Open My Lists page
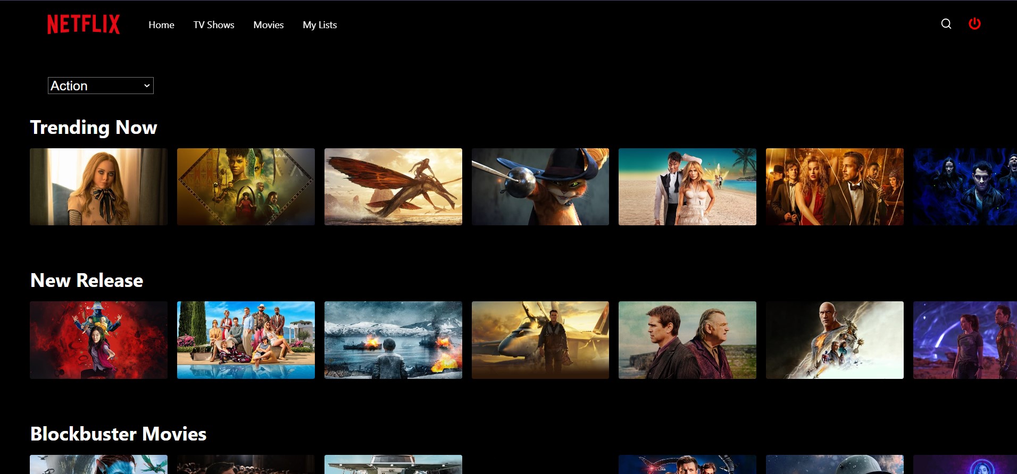The image size is (1017, 474). [320, 25]
